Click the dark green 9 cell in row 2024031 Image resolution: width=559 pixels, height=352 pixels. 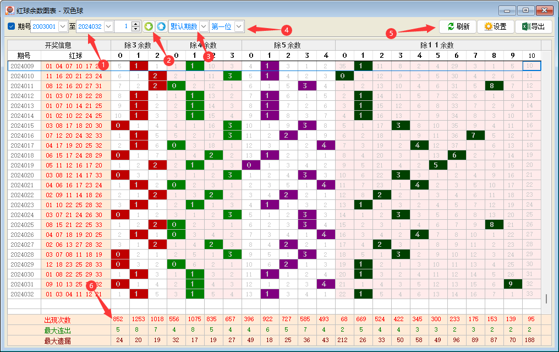513,284
